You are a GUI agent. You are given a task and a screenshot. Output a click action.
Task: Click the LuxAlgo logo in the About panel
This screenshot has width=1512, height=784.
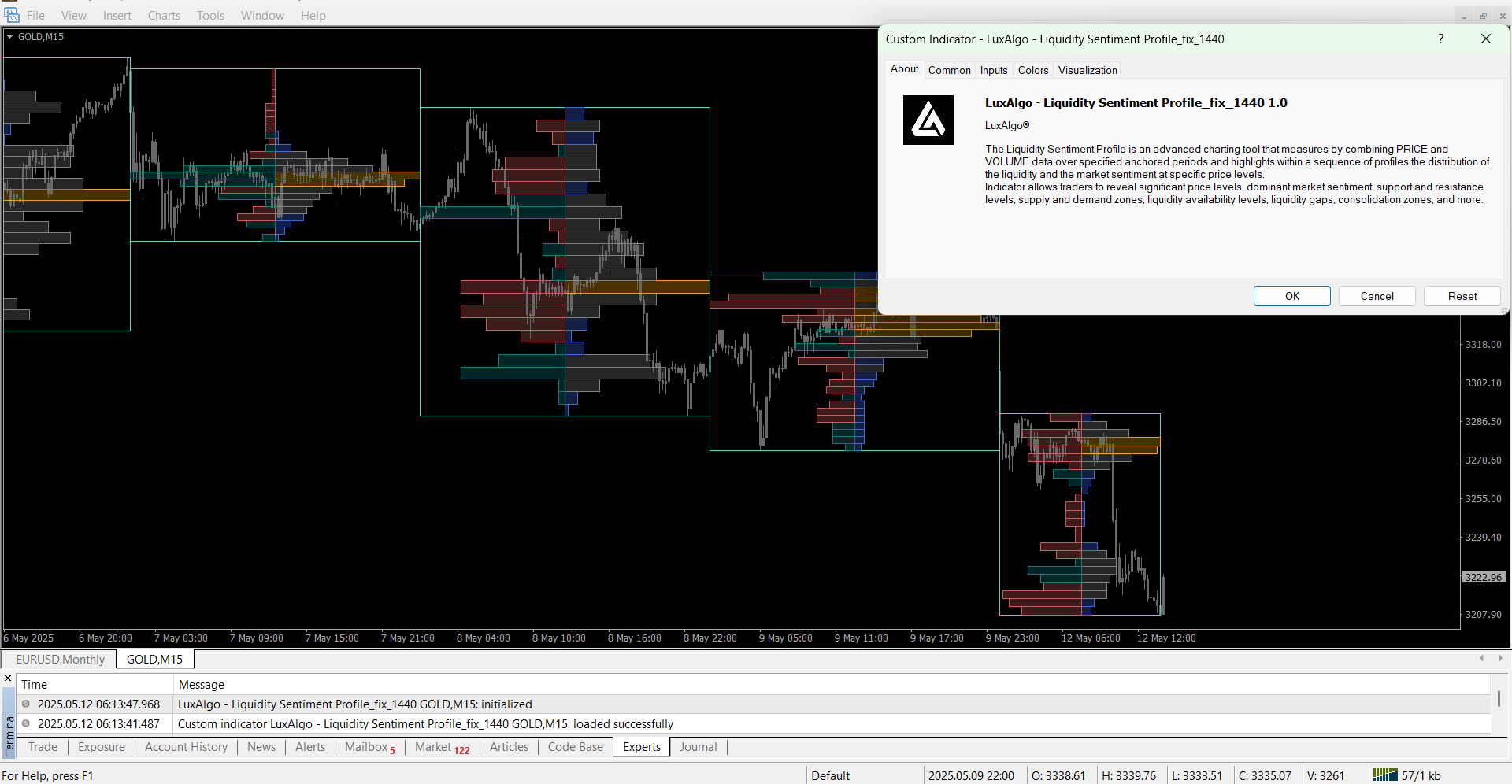(928, 120)
